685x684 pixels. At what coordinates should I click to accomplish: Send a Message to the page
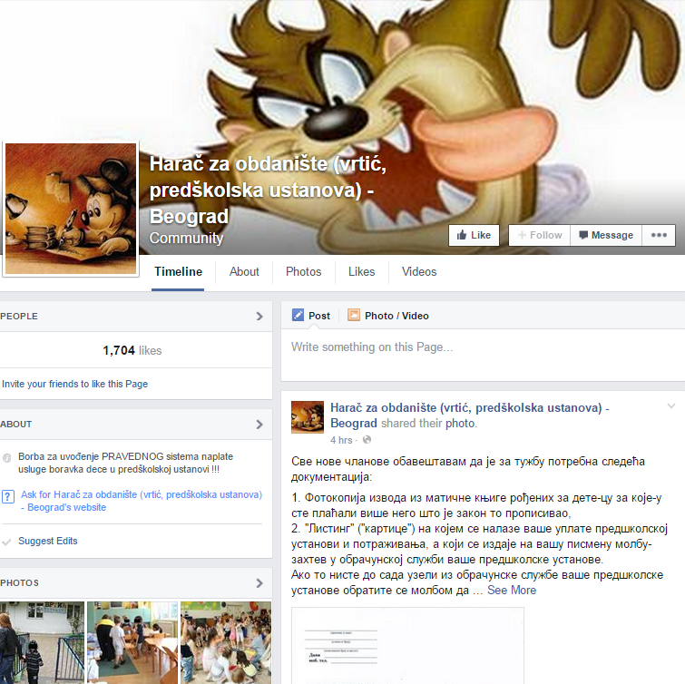point(605,235)
